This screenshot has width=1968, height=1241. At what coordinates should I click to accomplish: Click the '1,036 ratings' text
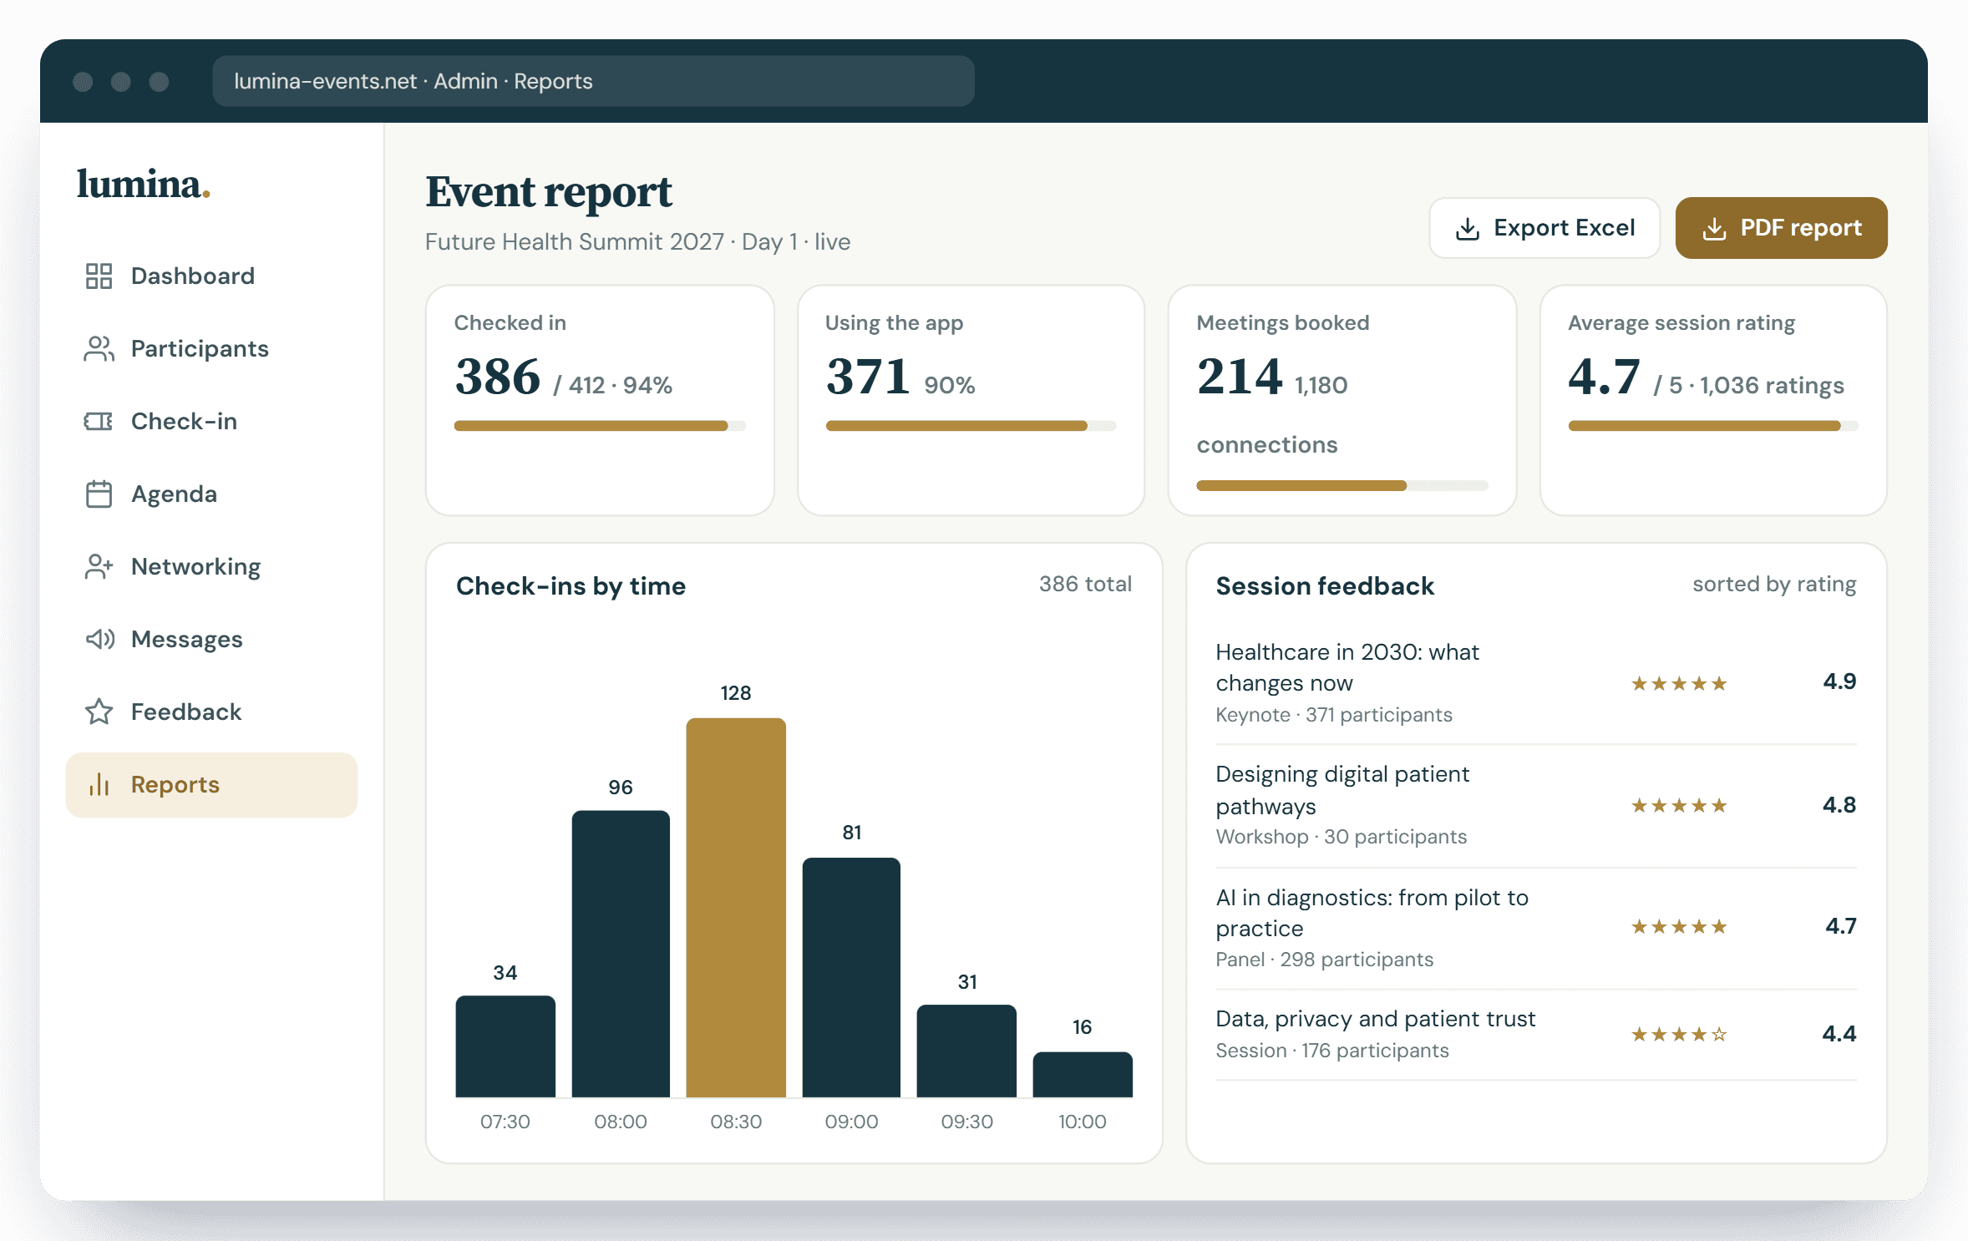[x=1772, y=385]
